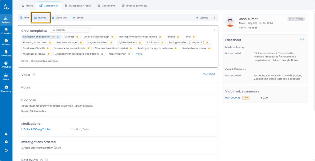Go to Finance in sidebar

coord(6,42)
